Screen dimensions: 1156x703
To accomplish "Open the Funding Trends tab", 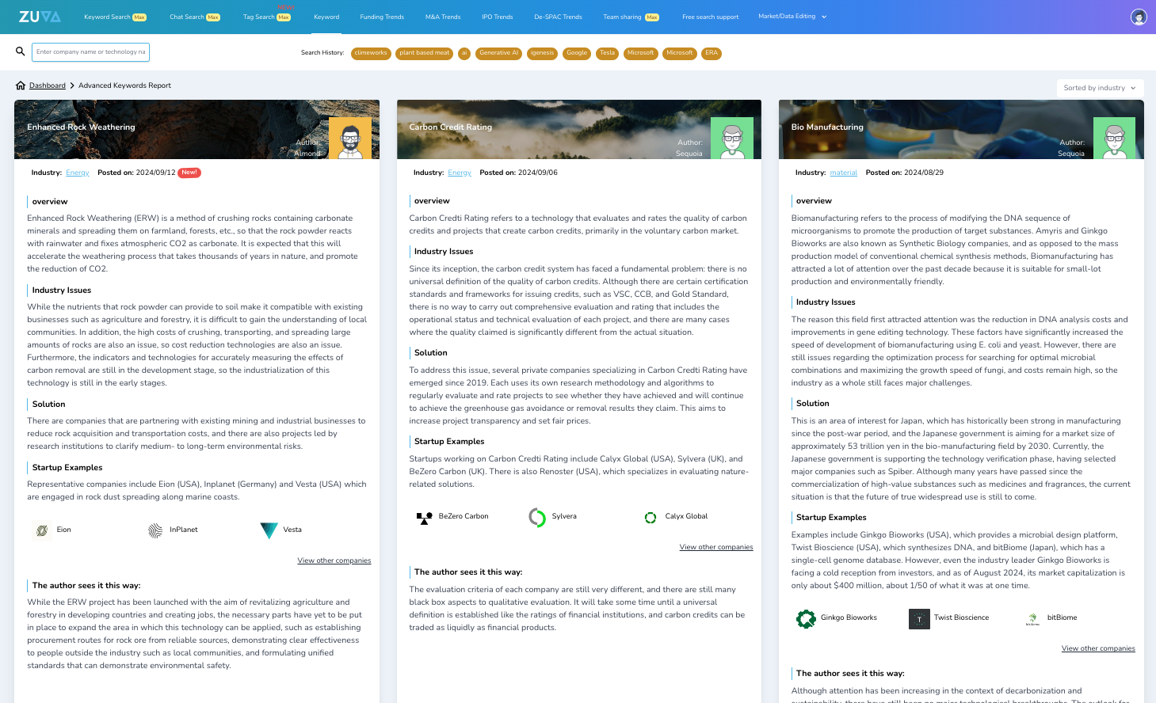I will click(382, 17).
